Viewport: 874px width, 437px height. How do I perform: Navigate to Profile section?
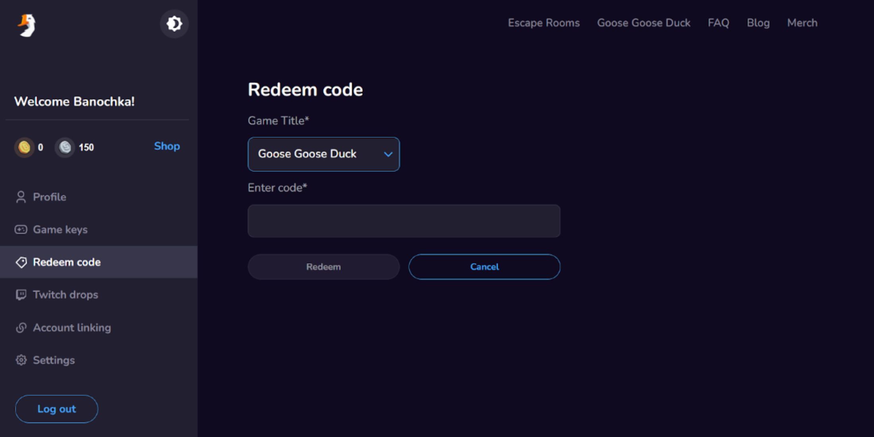(x=49, y=196)
